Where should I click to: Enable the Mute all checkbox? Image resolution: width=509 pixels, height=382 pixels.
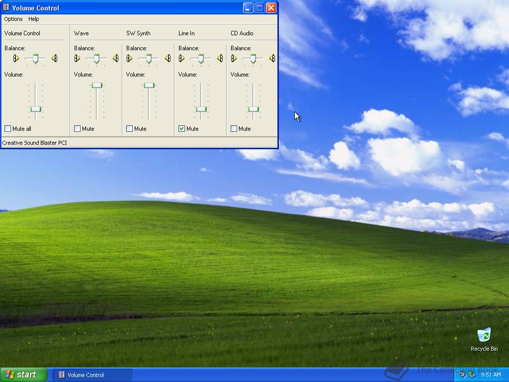coord(8,129)
